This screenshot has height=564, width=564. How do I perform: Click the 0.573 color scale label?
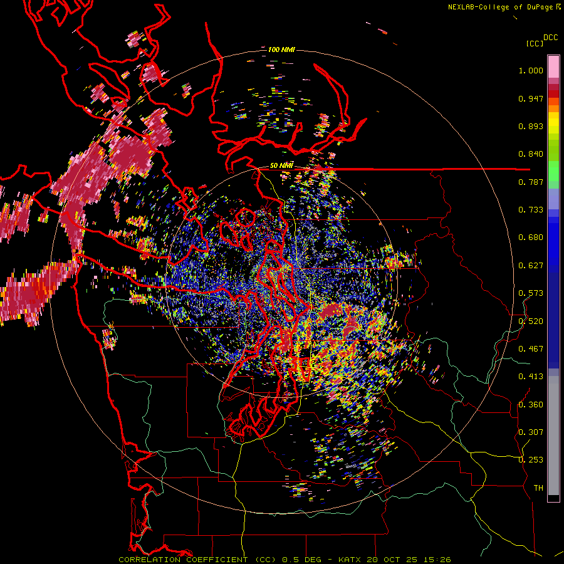click(x=531, y=293)
